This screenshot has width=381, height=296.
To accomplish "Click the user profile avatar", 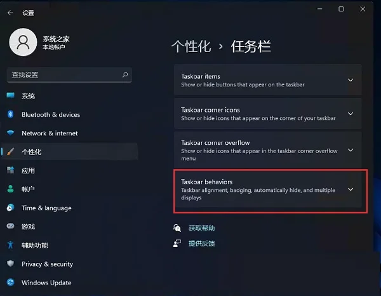I will [x=23, y=42].
